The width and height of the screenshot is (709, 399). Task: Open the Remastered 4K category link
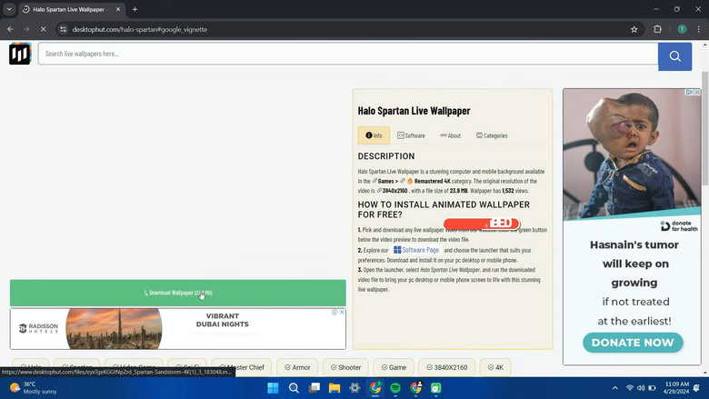click(429, 181)
